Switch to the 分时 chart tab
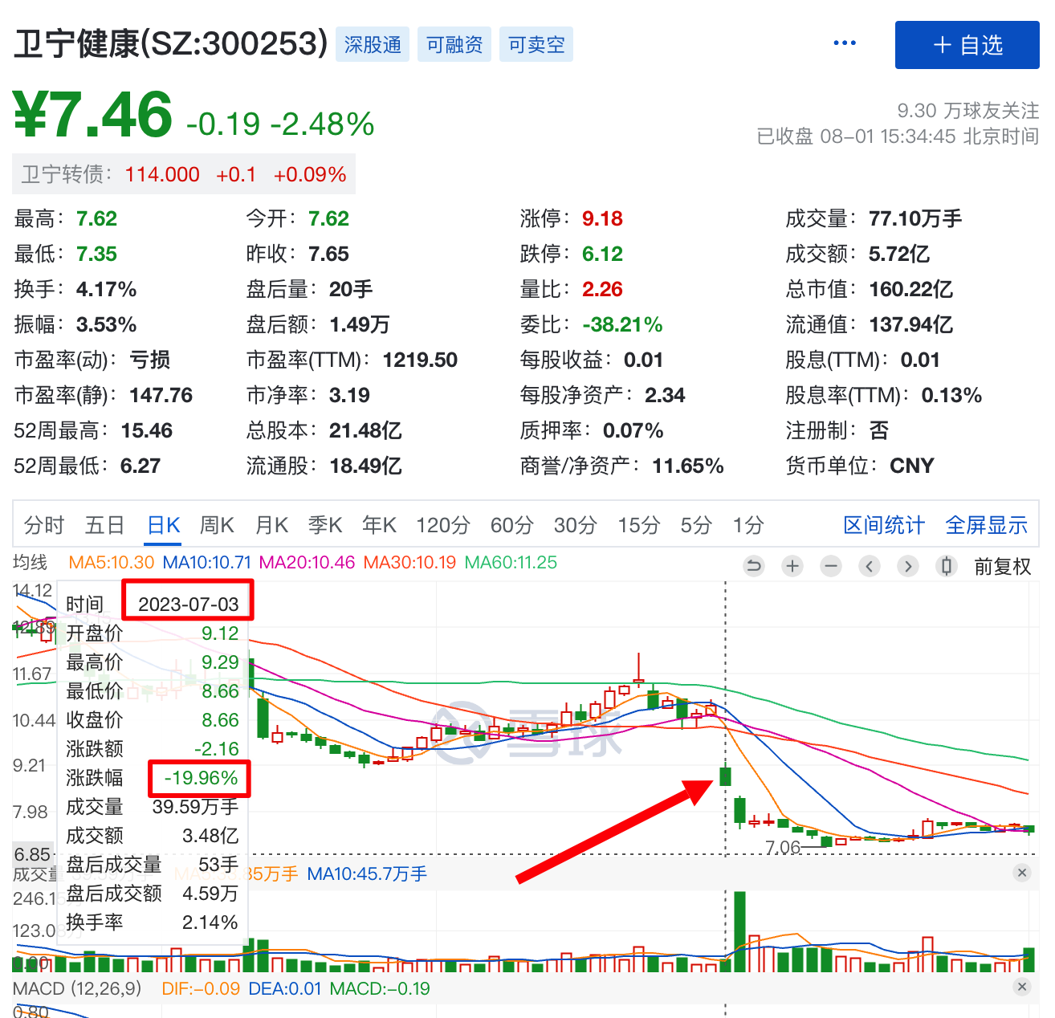The width and height of the screenshot is (1055, 1018). click(x=43, y=525)
